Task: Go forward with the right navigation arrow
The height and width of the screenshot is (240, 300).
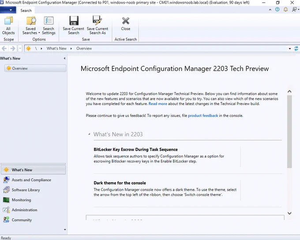Action: [x=13, y=49]
